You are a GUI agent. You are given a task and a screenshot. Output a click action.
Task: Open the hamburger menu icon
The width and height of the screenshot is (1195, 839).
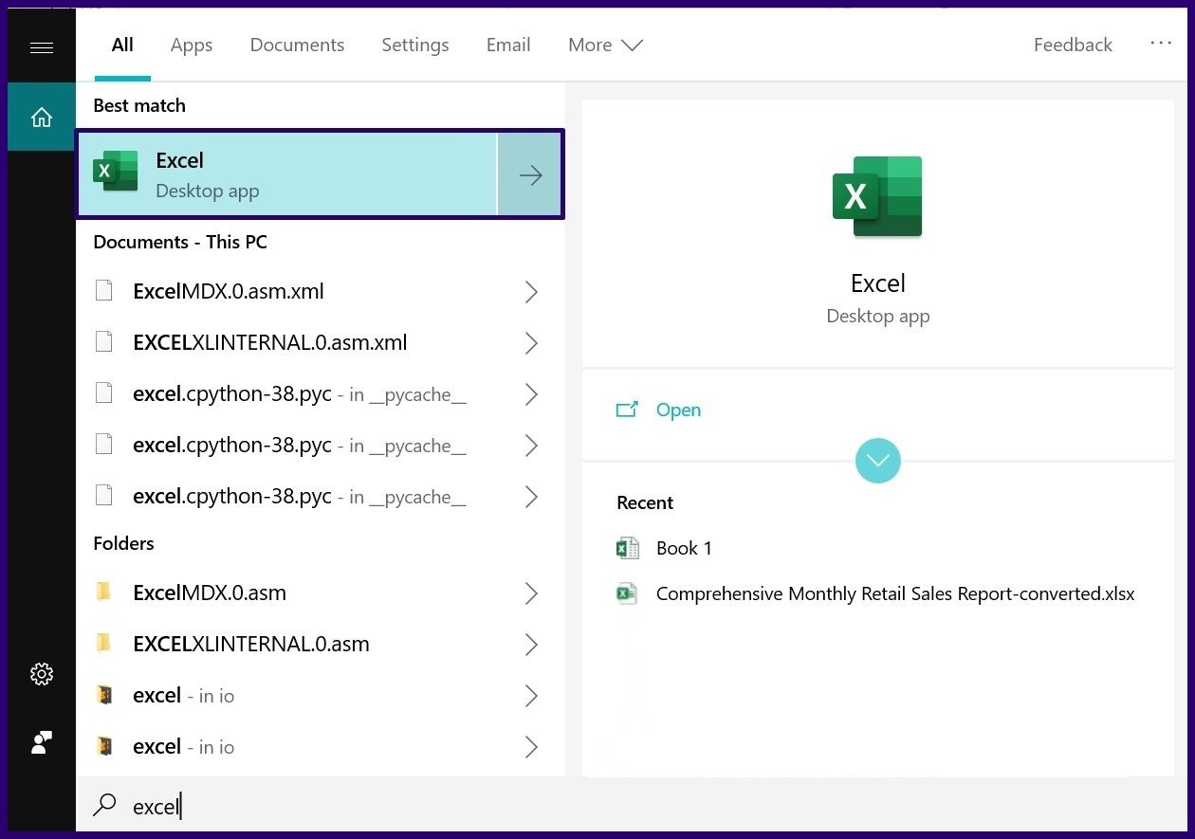[42, 47]
